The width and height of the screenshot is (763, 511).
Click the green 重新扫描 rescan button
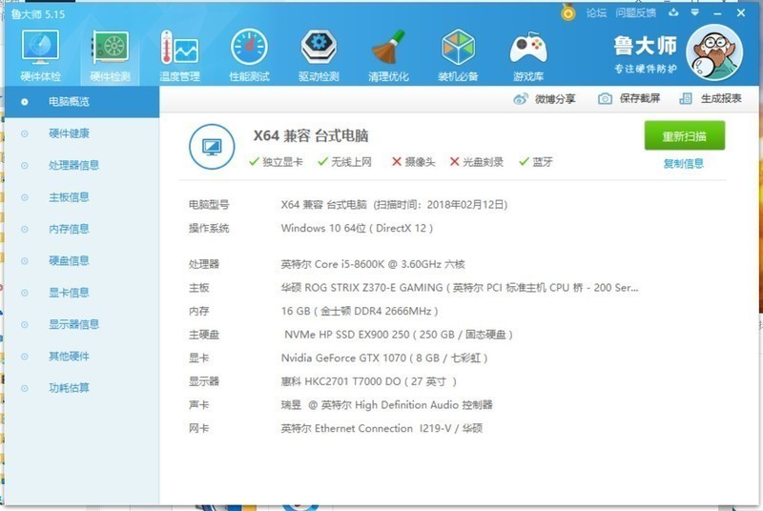(684, 135)
